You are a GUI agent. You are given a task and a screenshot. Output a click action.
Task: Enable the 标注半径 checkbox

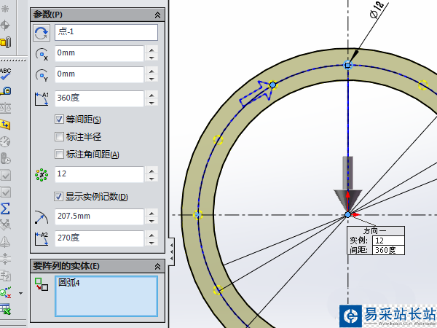pyautogui.click(x=59, y=137)
